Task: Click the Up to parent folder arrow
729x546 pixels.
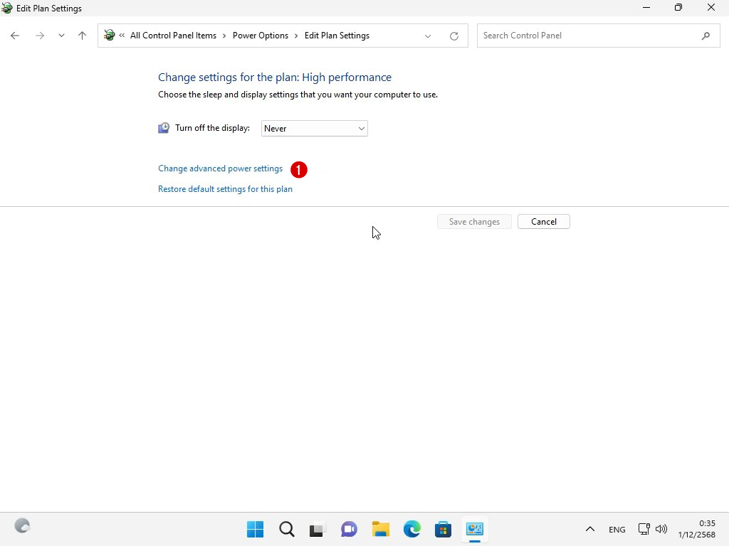Action: pos(82,36)
